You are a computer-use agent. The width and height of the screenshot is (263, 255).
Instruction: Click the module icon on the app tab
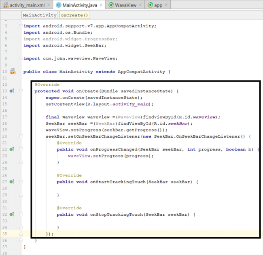(x=150, y=5)
